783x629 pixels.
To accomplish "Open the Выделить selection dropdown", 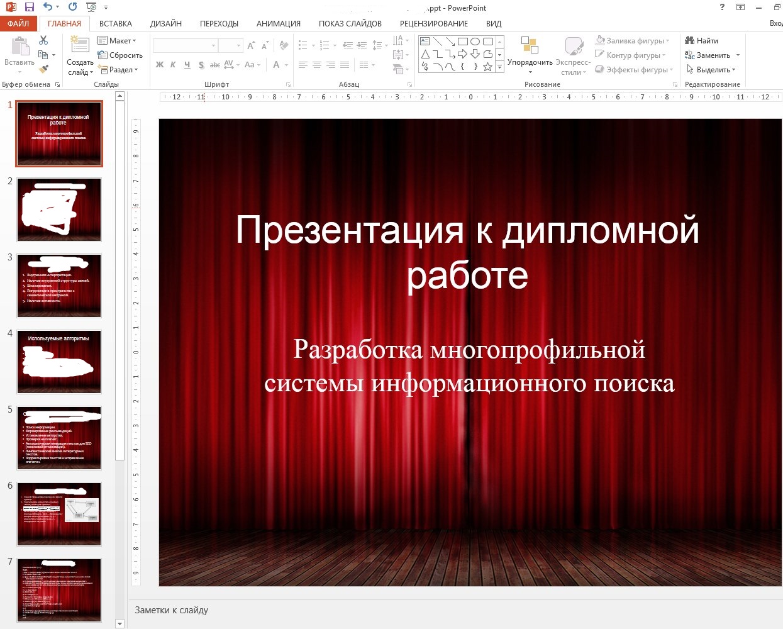I will click(711, 70).
